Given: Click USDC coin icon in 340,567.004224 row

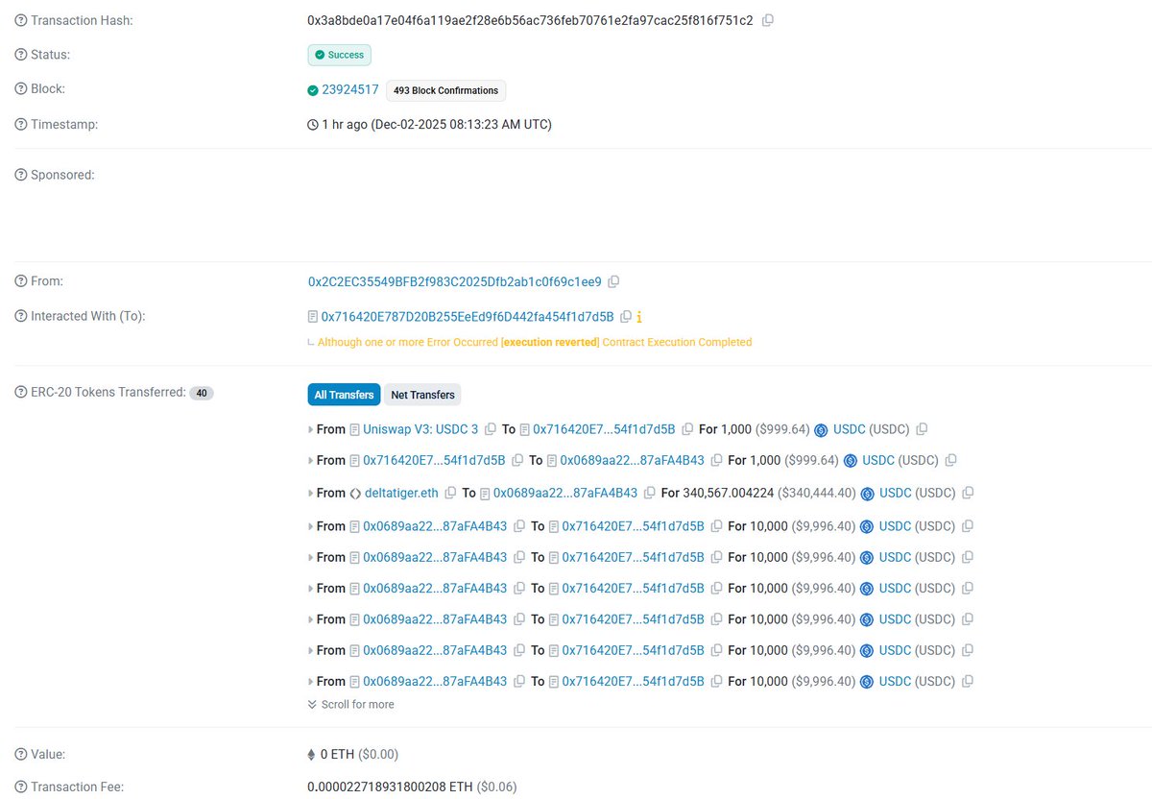Looking at the screenshot, I should click(867, 494).
